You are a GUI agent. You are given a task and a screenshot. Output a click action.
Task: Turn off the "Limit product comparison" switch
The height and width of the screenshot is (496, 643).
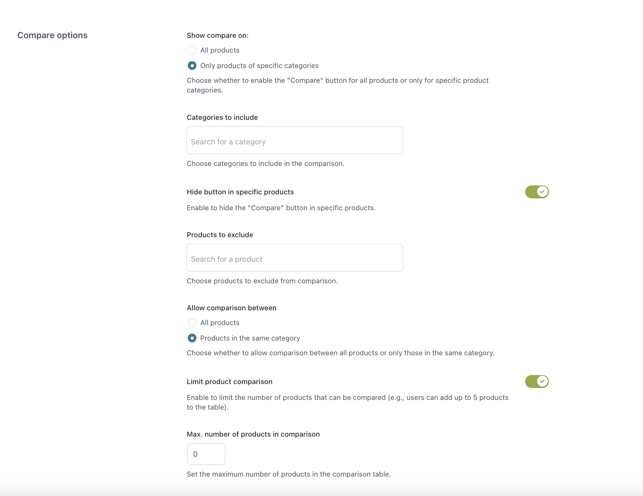pos(537,382)
